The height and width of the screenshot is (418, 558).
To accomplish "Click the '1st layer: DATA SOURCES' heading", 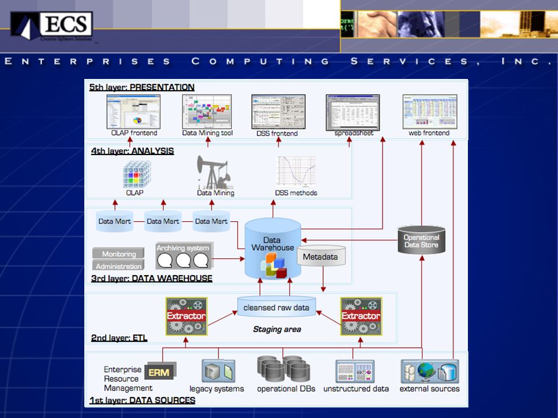I will pyautogui.click(x=142, y=400).
